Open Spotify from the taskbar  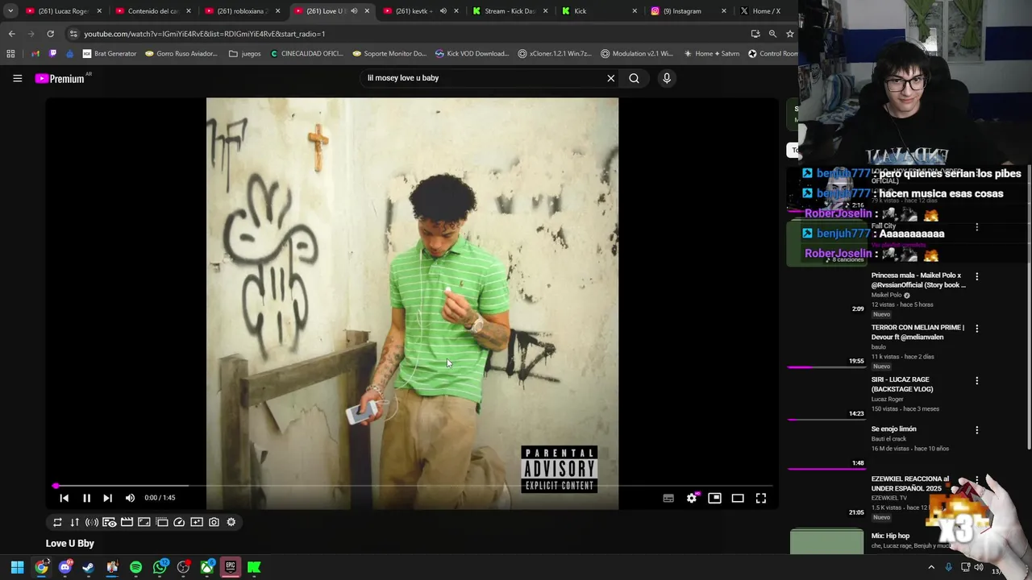(135, 567)
